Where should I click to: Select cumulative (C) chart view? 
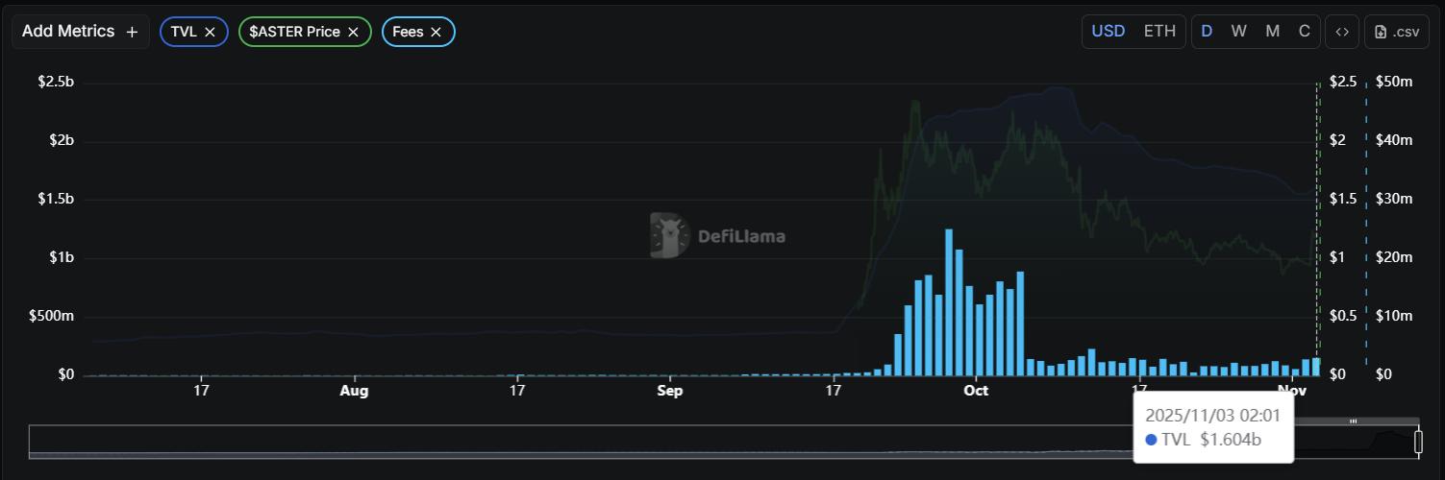(1305, 31)
